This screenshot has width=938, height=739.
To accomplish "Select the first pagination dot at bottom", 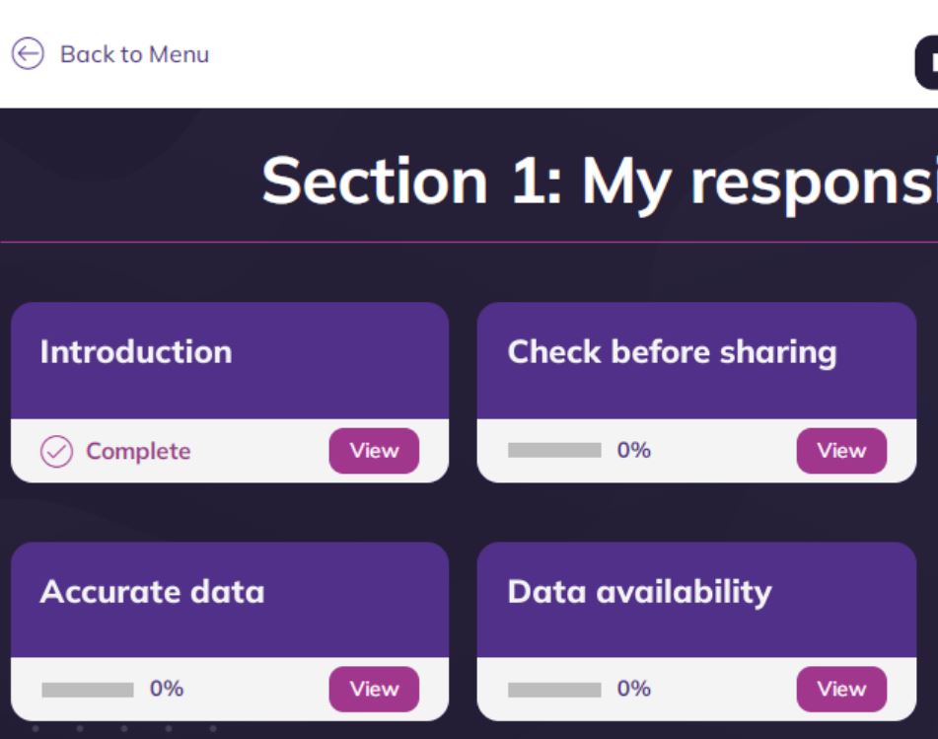I will pyautogui.click(x=36, y=728).
